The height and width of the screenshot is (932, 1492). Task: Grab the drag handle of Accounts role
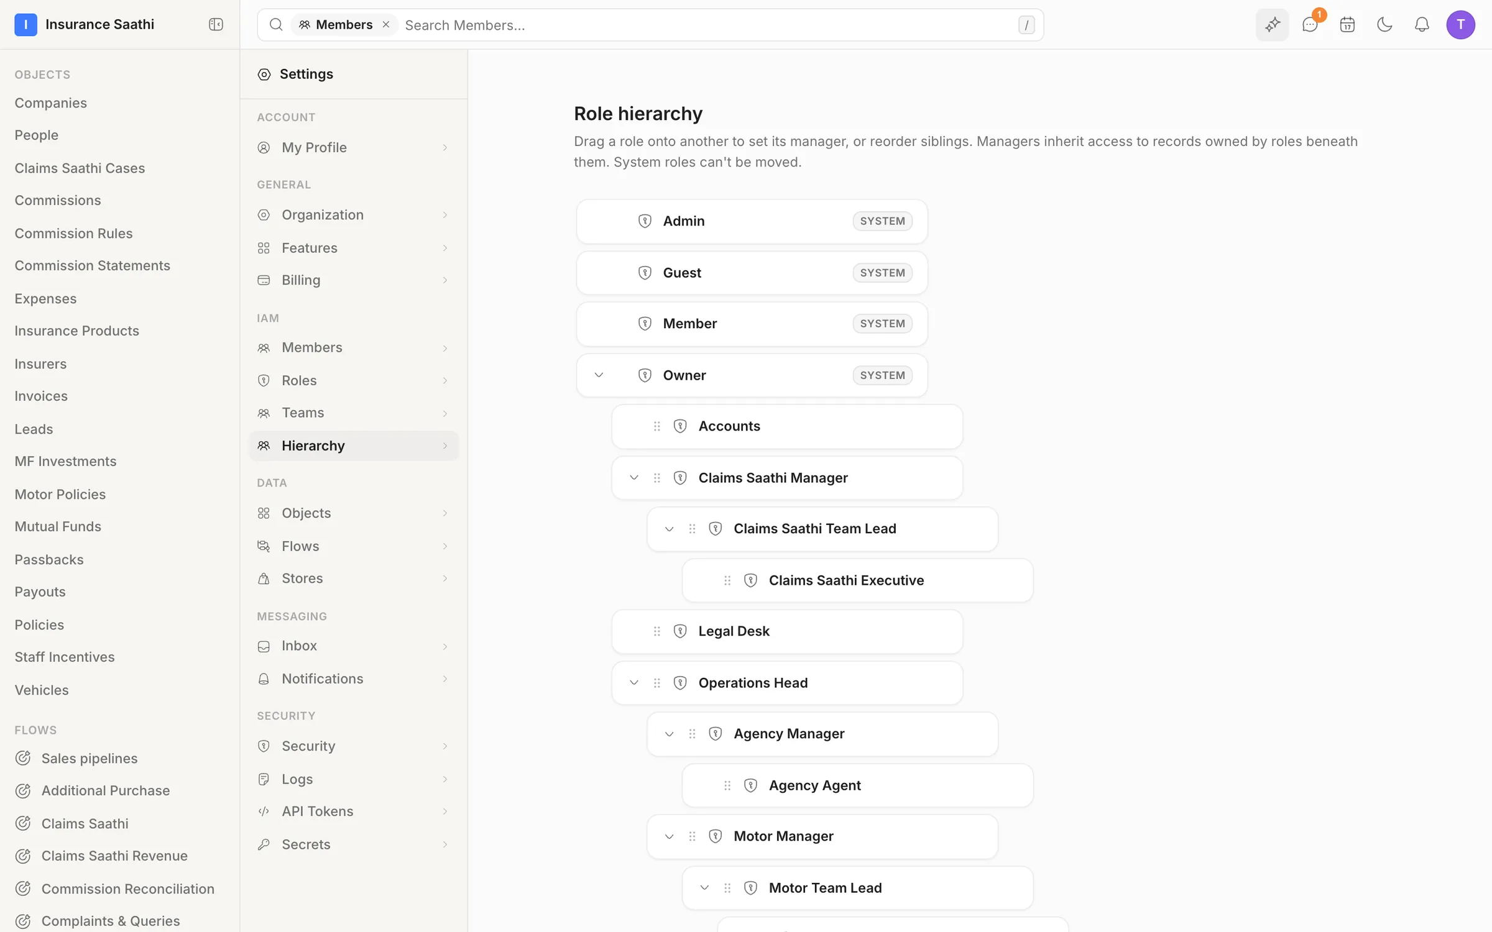(x=657, y=426)
